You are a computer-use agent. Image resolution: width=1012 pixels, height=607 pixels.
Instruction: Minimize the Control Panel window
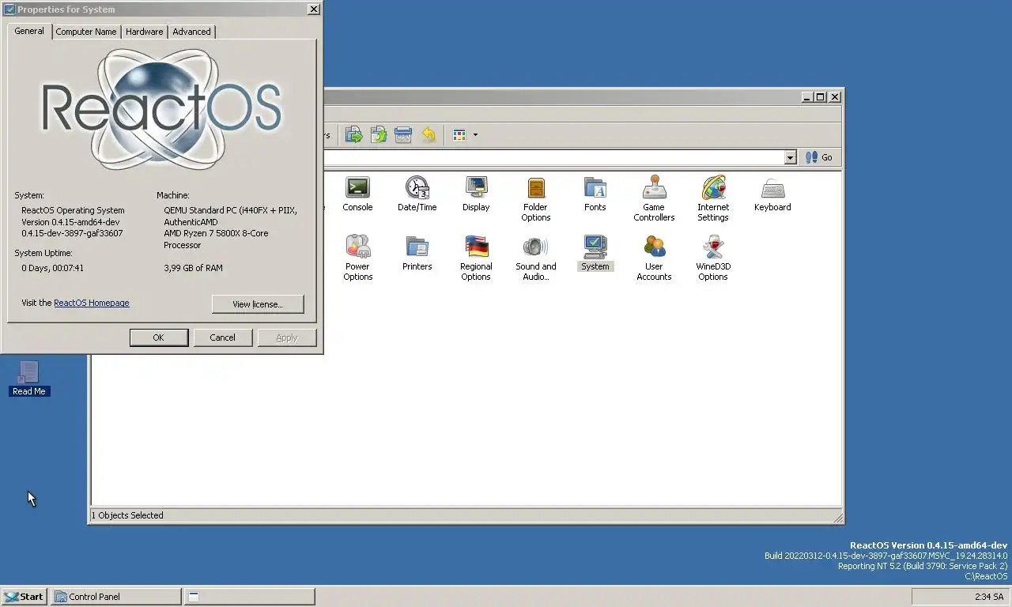807,96
